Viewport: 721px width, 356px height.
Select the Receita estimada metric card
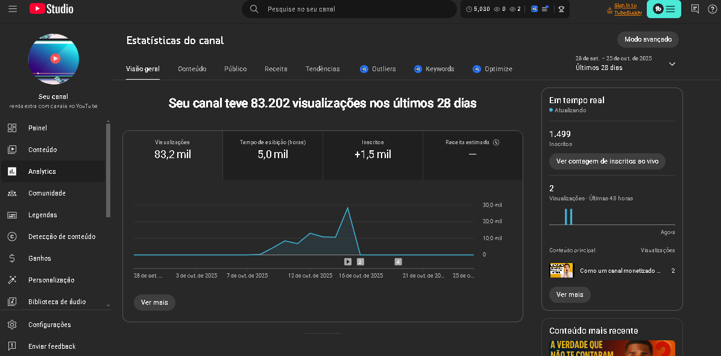473,150
